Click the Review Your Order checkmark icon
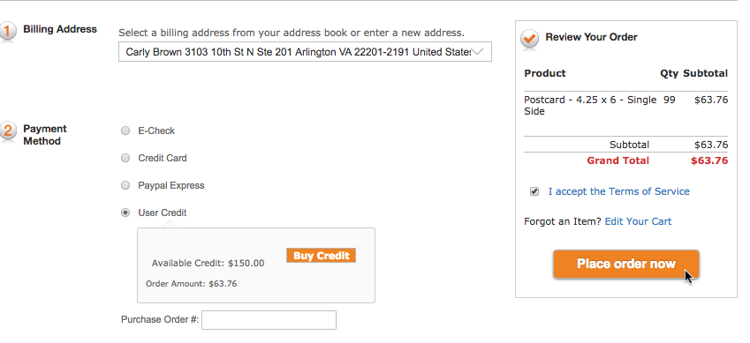The image size is (750, 343). point(529,39)
